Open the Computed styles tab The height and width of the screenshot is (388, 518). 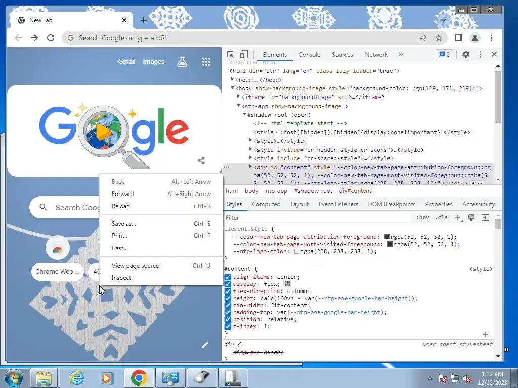pos(266,204)
